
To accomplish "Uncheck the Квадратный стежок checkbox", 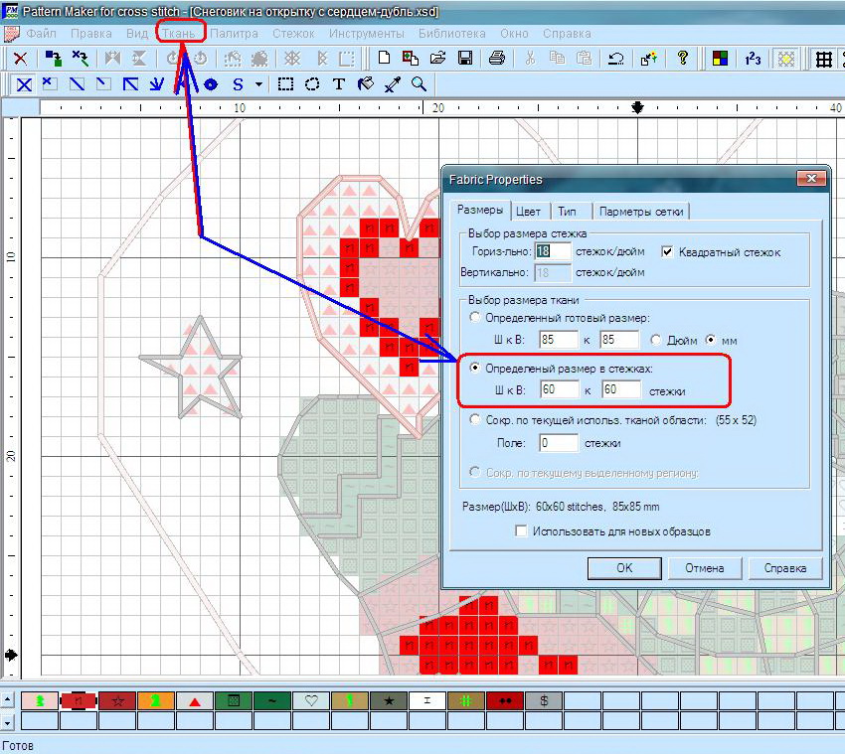I will (667, 252).
